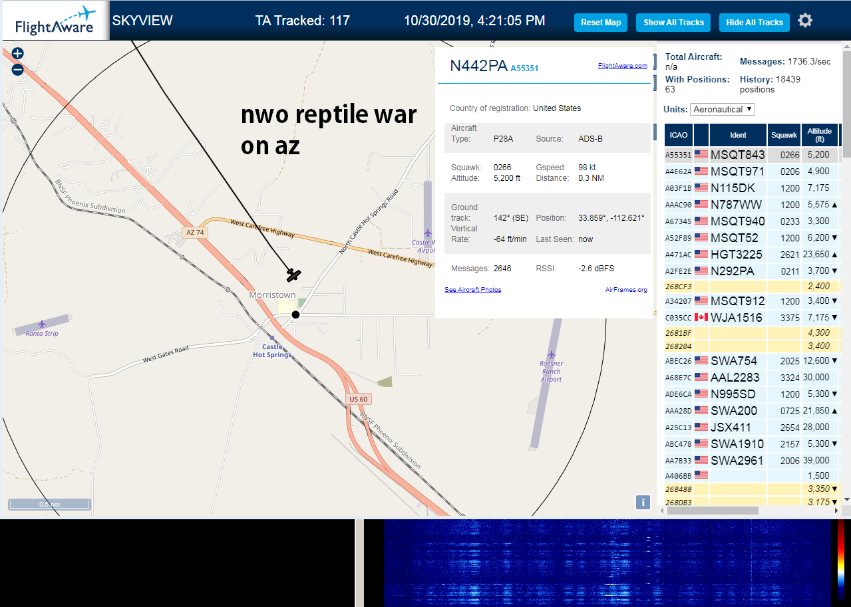Open settings gear icon
The image size is (851, 607).
click(x=805, y=21)
